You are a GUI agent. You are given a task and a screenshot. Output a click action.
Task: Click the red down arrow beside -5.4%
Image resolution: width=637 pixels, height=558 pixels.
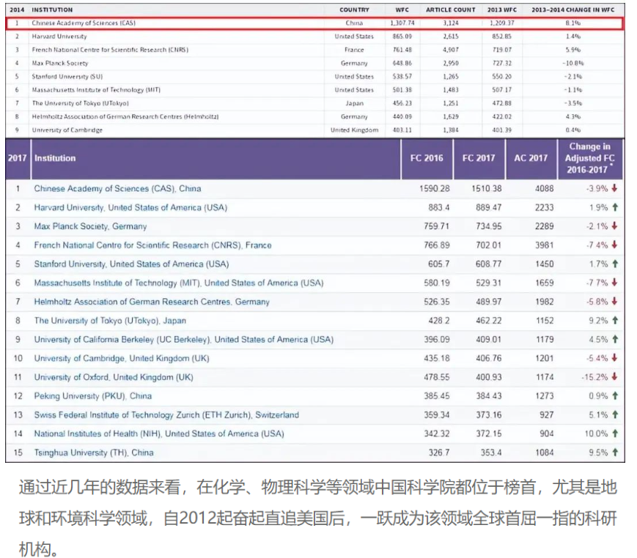615,358
